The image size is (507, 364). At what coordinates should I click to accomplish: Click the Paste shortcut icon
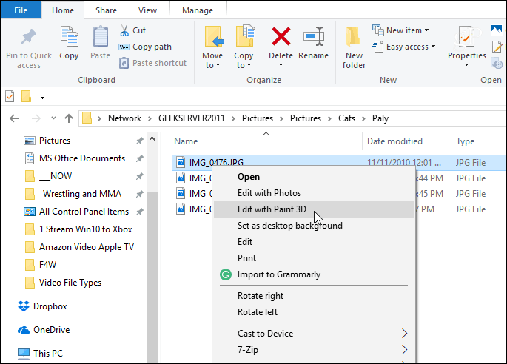click(x=124, y=63)
